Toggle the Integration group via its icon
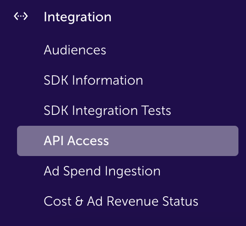 click(x=21, y=16)
